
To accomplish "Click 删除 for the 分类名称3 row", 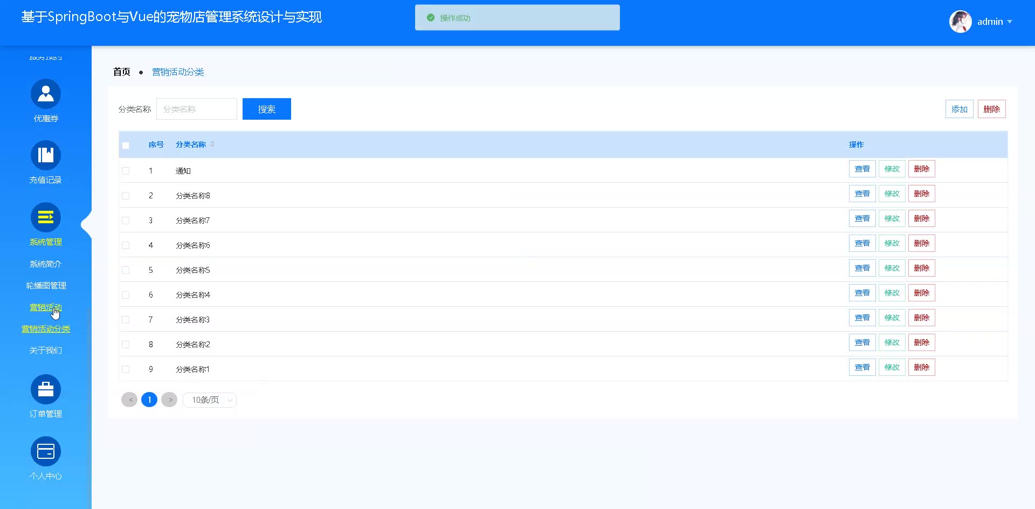I will pos(922,318).
